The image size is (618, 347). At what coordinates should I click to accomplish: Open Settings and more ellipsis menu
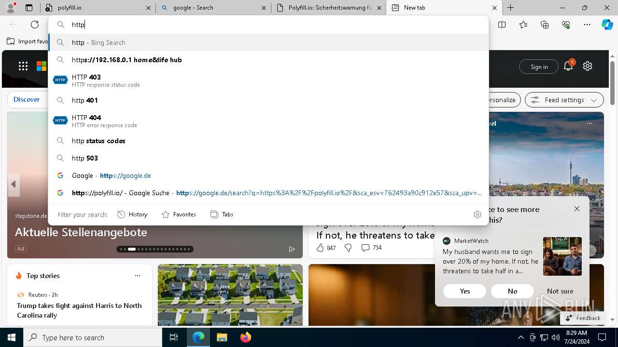pyautogui.click(x=587, y=25)
